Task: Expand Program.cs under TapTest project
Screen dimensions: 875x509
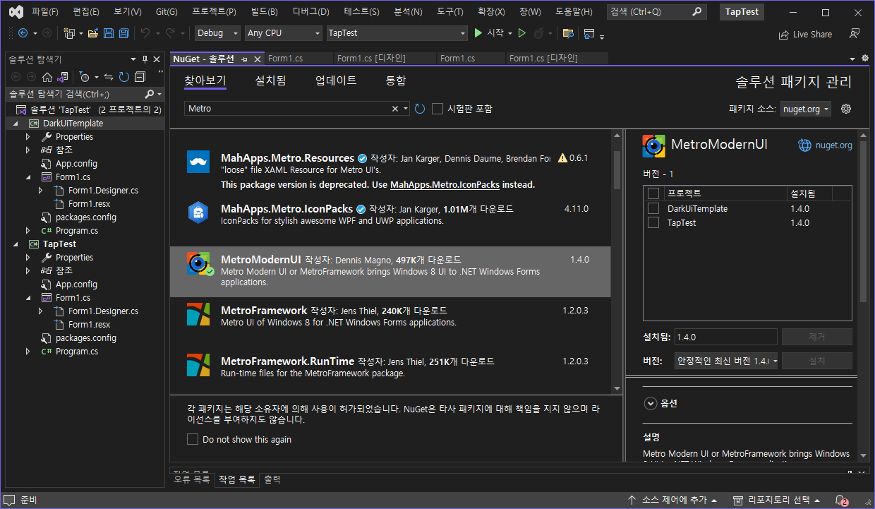Action: click(28, 352)
